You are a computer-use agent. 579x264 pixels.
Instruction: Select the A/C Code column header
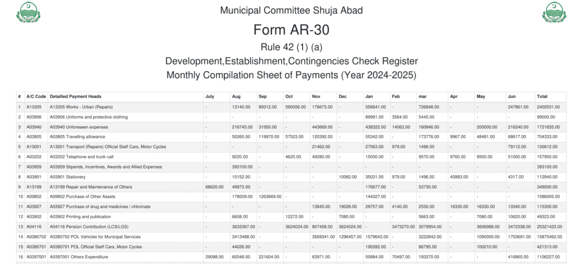tap(36, 97)
